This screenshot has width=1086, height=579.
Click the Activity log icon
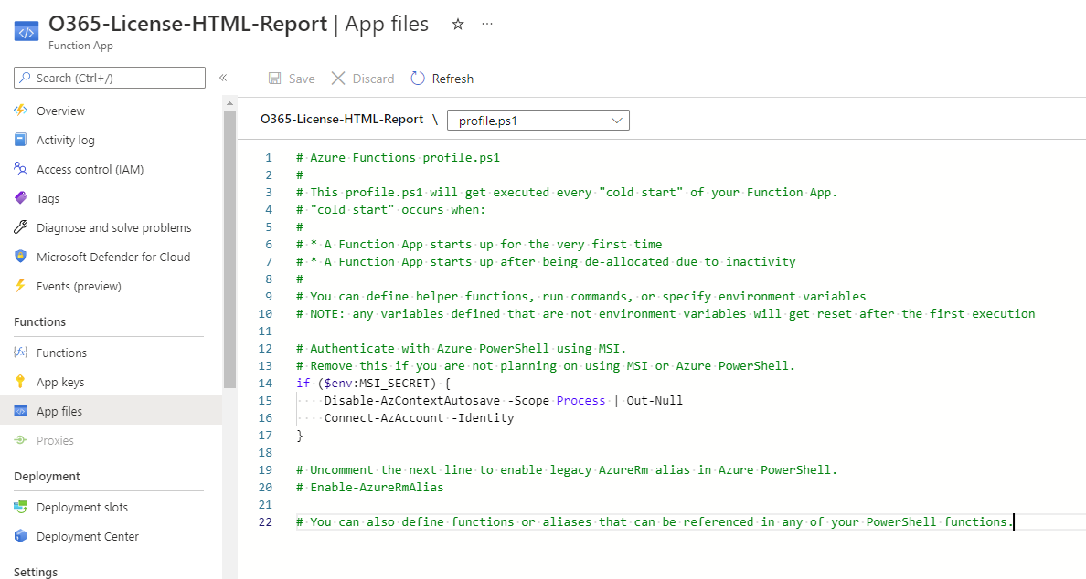pos(21,140)
